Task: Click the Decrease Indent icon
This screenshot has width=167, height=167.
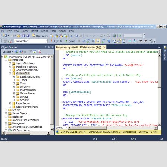Action: pyautogui.click(x=140, y=41)
